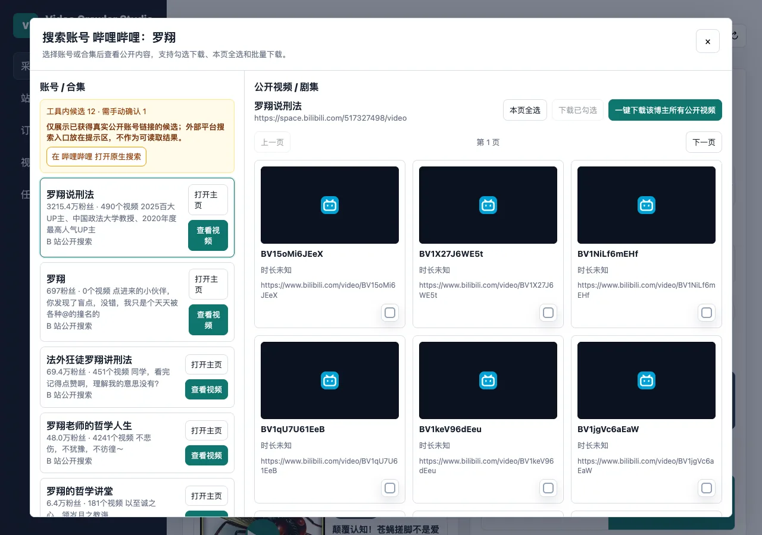
Task: View videos of 法外狂徒罗翔讲刑法
Action: pos(207,389)
